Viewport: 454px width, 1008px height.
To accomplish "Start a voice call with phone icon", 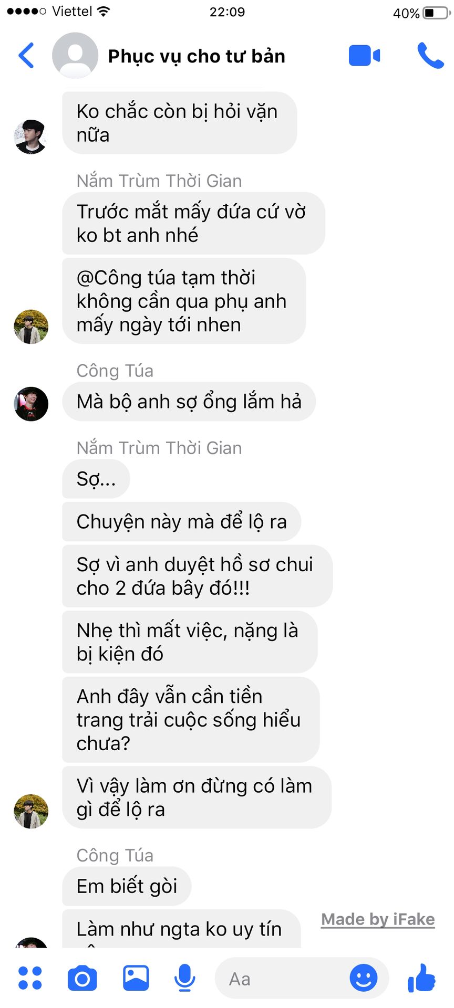I will pos(430,56).
